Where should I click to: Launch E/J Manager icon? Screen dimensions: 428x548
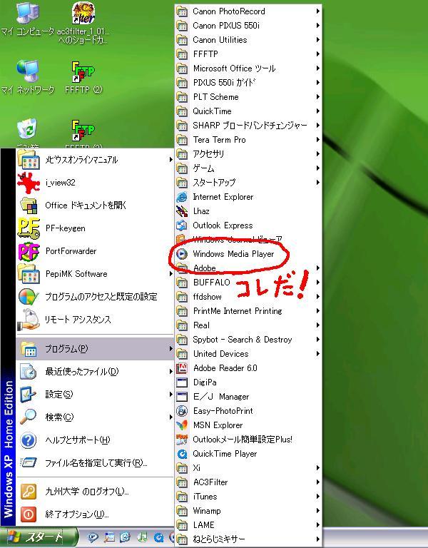[x=182, y=397]
